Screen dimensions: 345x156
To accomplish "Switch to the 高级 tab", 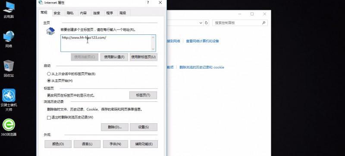I will click(x=123, y=13).
